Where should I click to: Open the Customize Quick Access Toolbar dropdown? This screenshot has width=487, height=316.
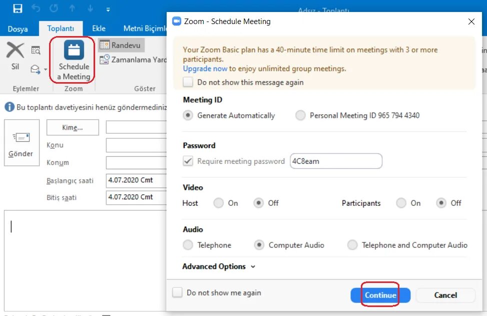pos(108,10)
